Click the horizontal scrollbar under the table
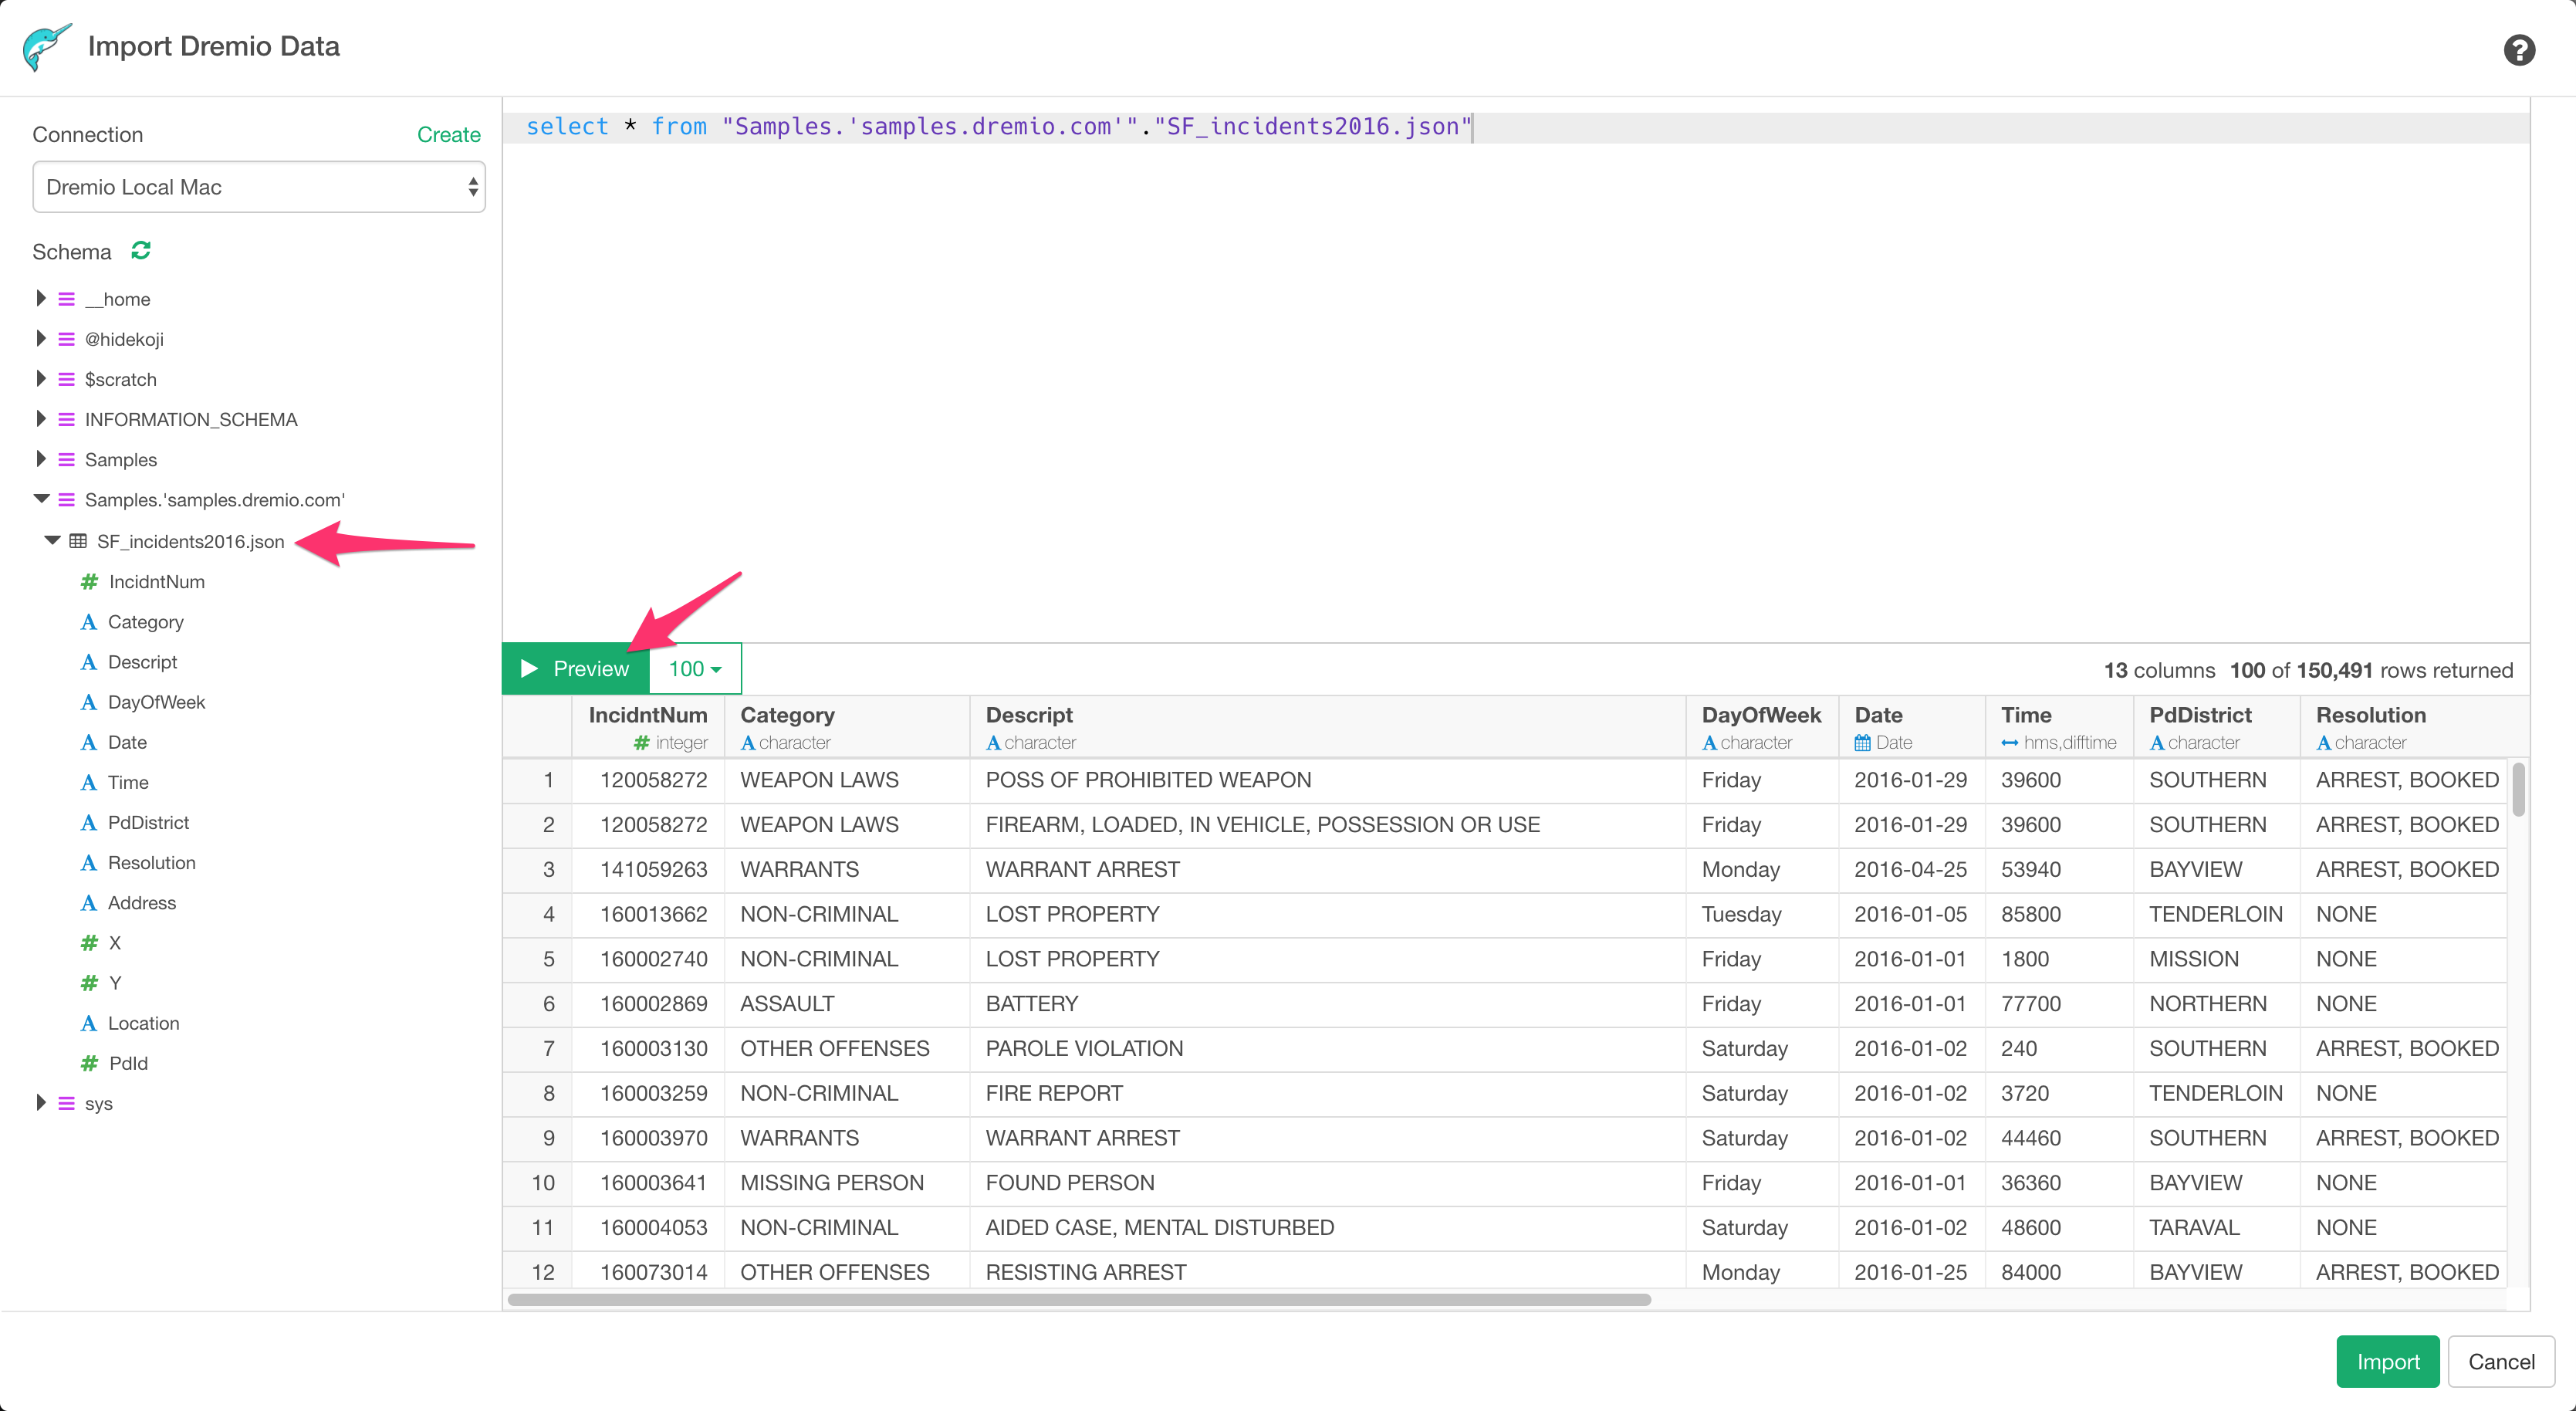2576x1411 pixels. pyautogui.click(x=1079, y=1299)
